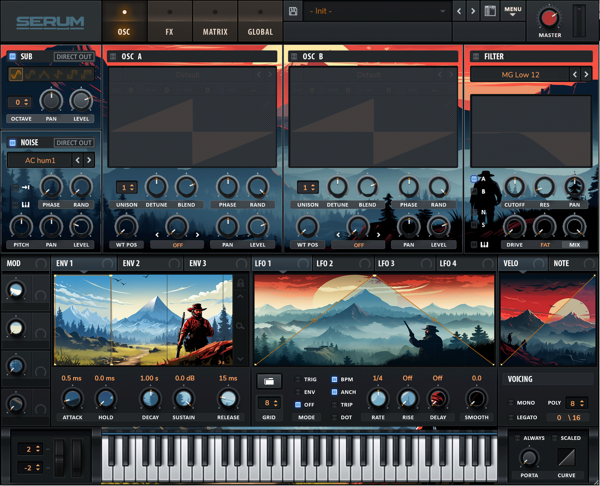The image size is (600, 486).
Task: Click OSC A warp mode right arrow
Action: (197, 235)
